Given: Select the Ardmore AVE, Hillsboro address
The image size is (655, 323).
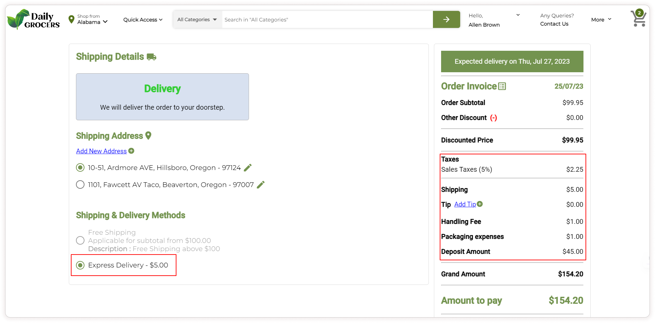Looking at the screenshot, I should point(80,168).
